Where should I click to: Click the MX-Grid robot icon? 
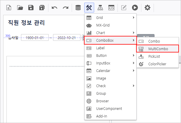(89, 25)
